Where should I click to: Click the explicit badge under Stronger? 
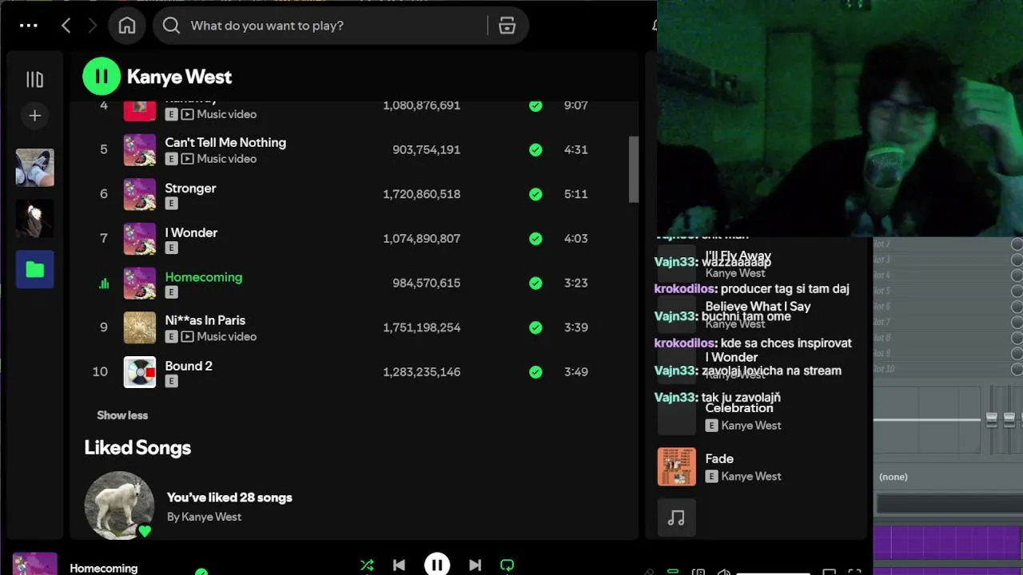click(x=171, y=204)
